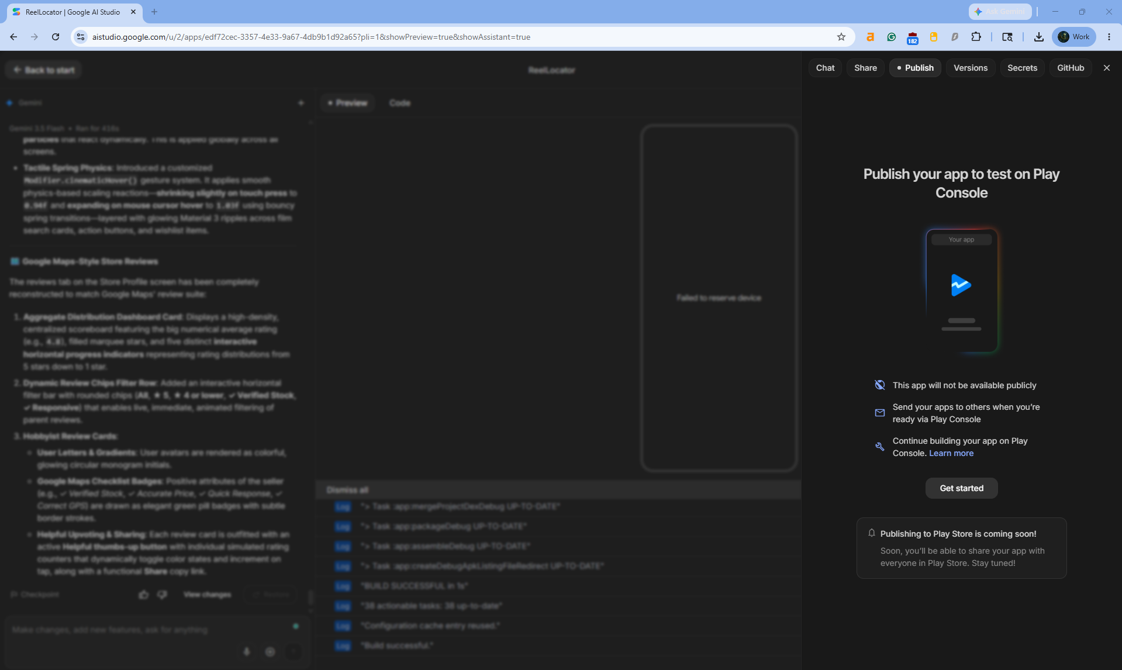Viewport: 1122px width, 670px height.
Task: Select the ReelLocator Google AI Studio tab
Action: [73, 12]
